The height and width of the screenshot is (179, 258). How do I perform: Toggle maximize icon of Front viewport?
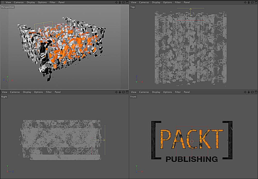click(x=256, y=92)
